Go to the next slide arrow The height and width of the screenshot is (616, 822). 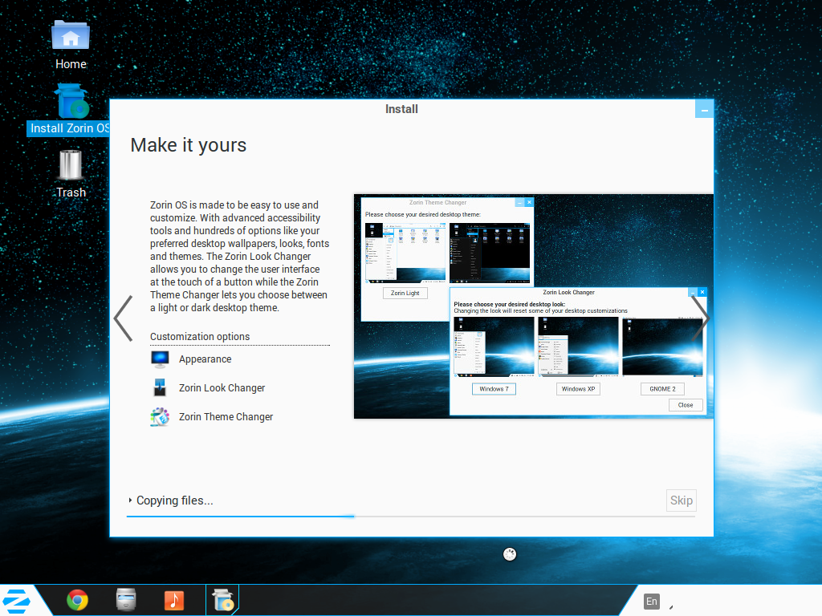tap(700, 318)
